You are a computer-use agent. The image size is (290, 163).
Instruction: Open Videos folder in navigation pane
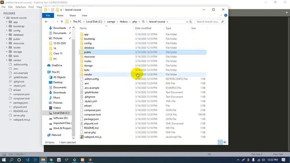point(57,108)
